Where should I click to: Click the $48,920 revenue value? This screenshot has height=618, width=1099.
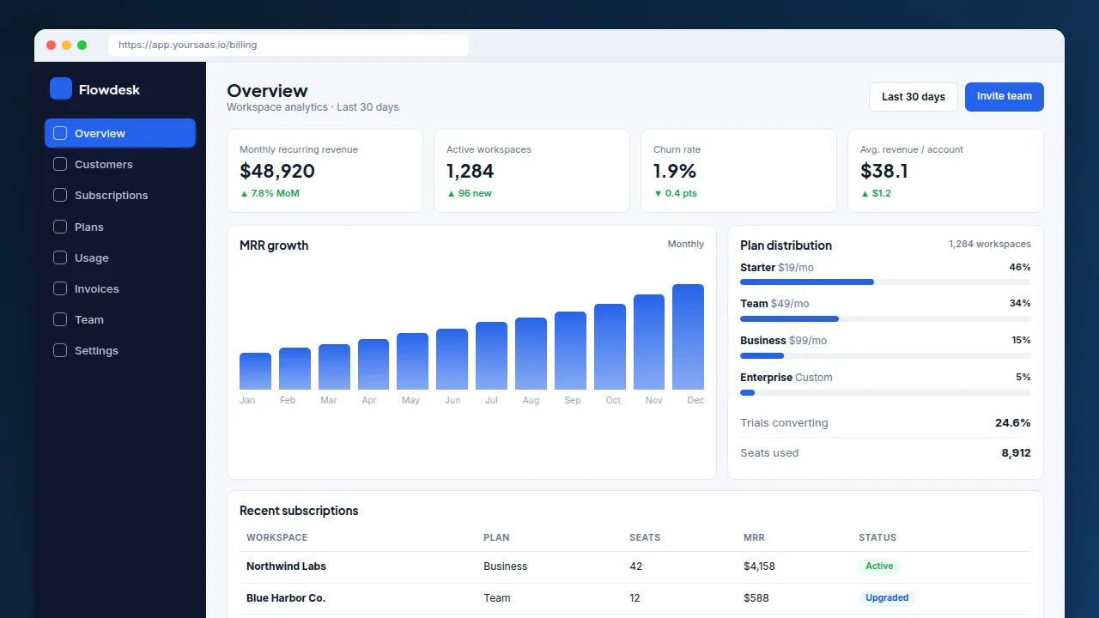point(277,171)
